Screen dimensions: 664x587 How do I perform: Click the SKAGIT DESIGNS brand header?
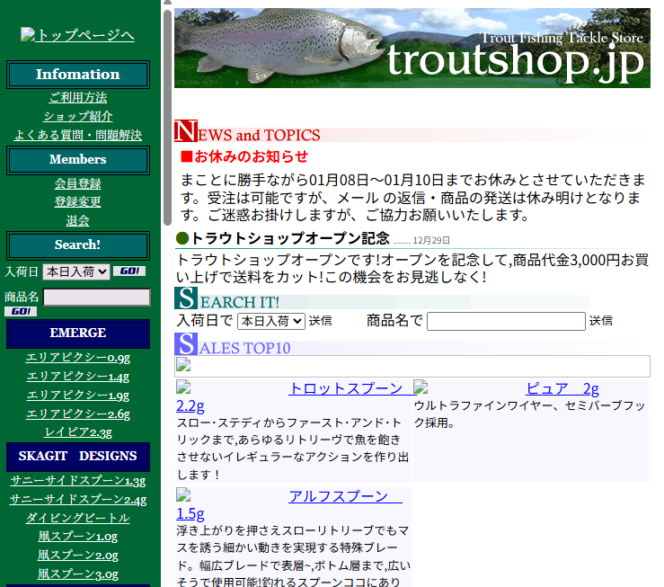78,457
